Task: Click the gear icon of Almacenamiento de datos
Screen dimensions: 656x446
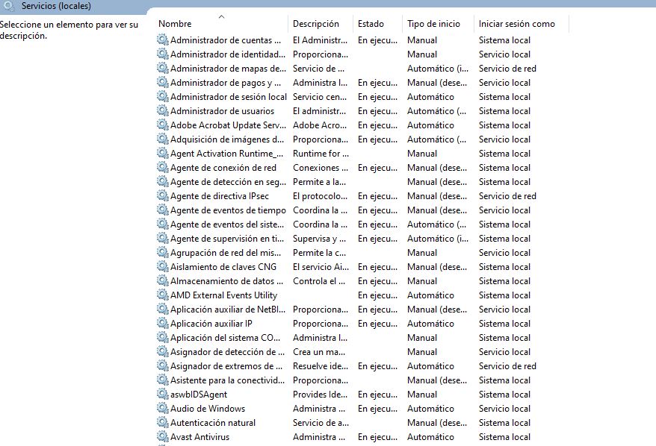Action: click(162, 281)
